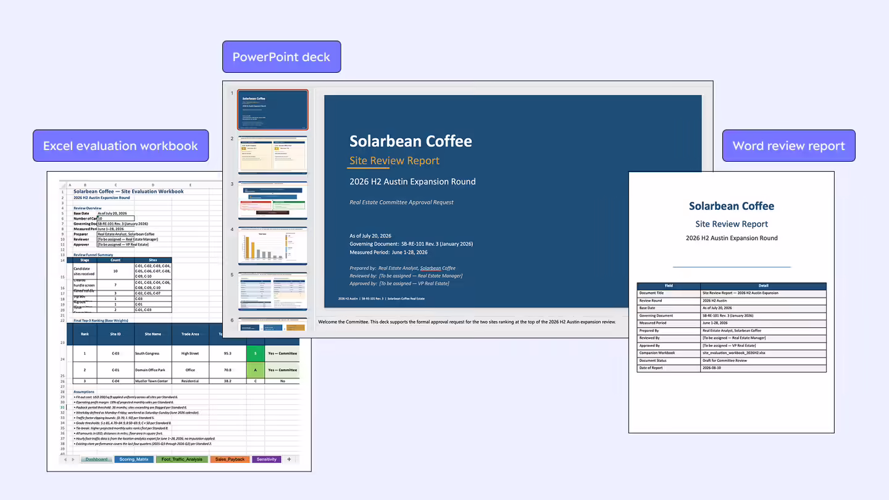Click the 'Document Title' field cell in Word
889x500 pixels.
coord(669,293)
